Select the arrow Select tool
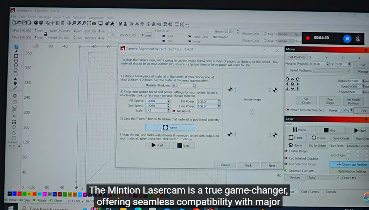Screen dimensions: 369x210 16,47
